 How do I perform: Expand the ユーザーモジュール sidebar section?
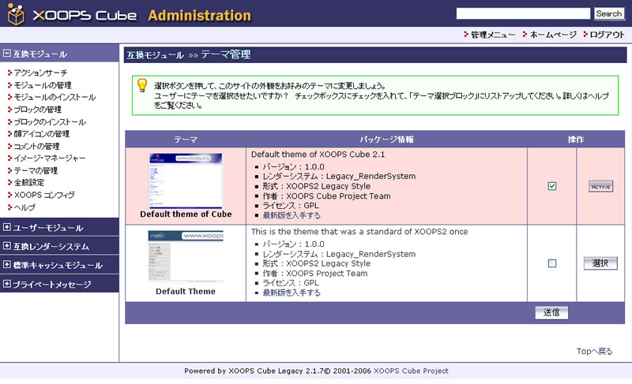[7, 227]
